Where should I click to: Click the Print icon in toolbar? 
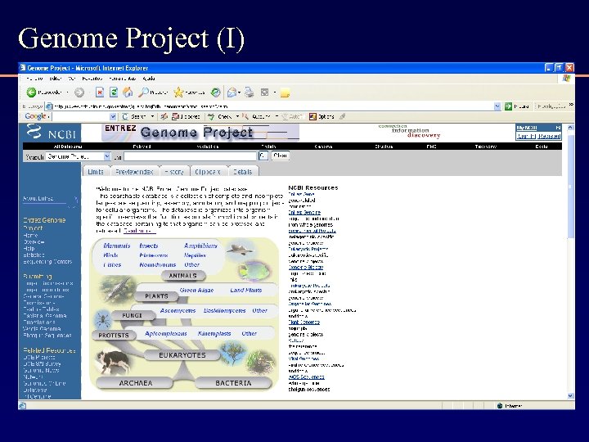coord(249,92)
